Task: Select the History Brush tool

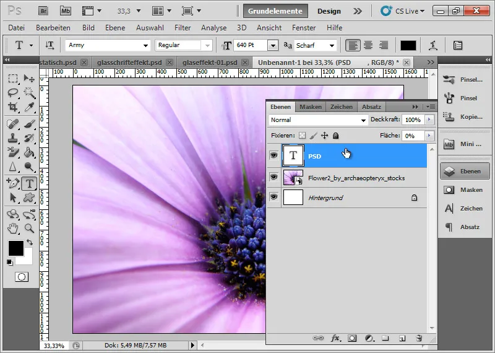Action: coord(29,138)
